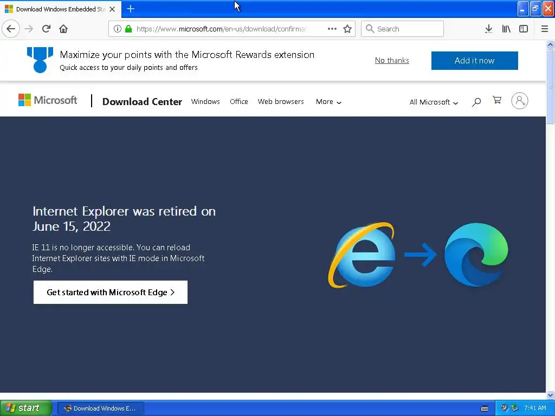The image size is (555, 416).
Task: Bookmark this page with the star
Action: click(x=347, y=29)
